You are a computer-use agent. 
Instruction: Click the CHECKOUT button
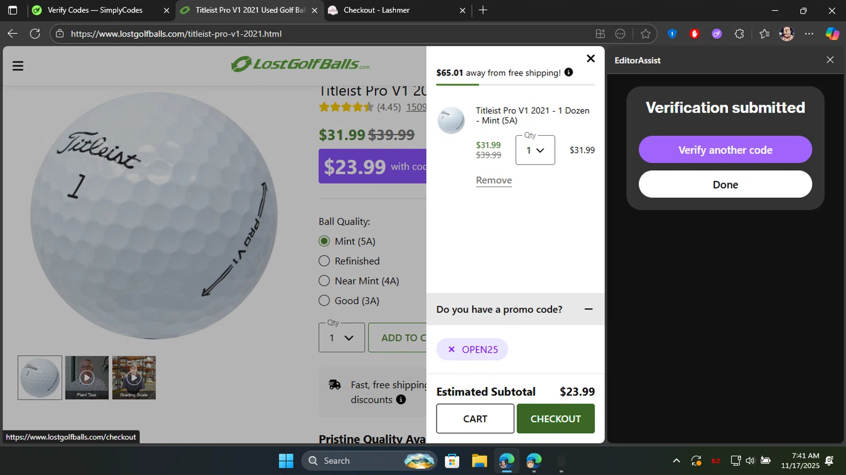click(x=556, y=419)
